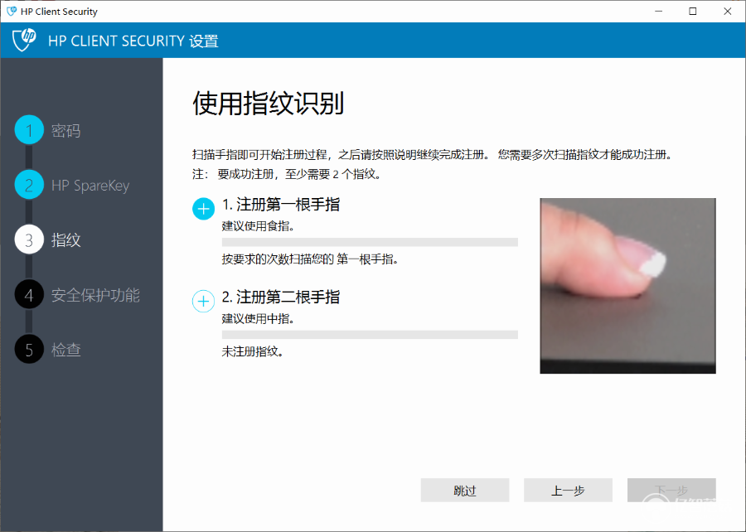The height and width of the screenshot is (532, 746).
Task: Jump to the 检查 step label
Action: tap(65, 350)
